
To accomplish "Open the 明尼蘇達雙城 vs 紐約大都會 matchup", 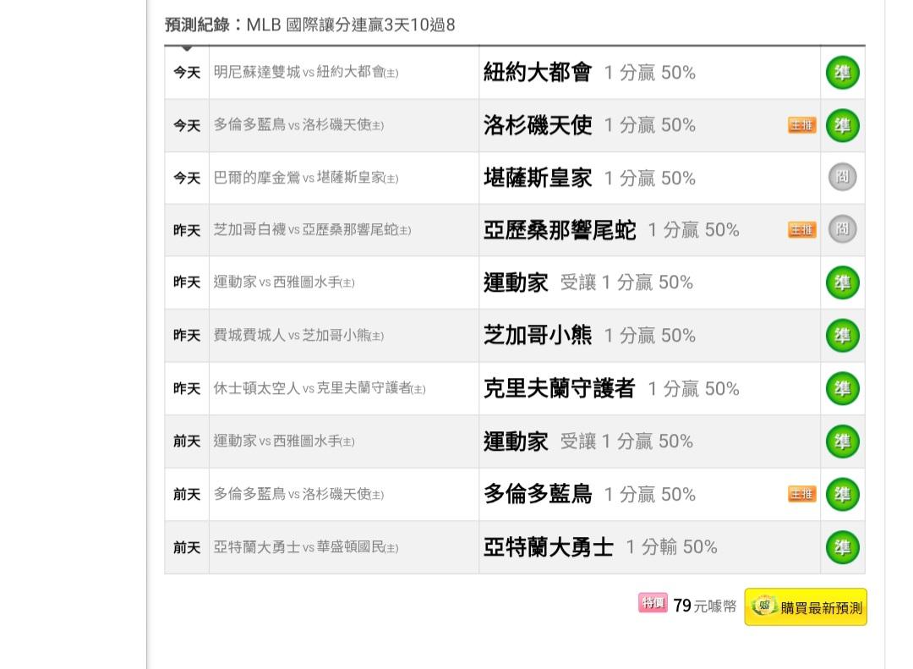I will point(305,73).
